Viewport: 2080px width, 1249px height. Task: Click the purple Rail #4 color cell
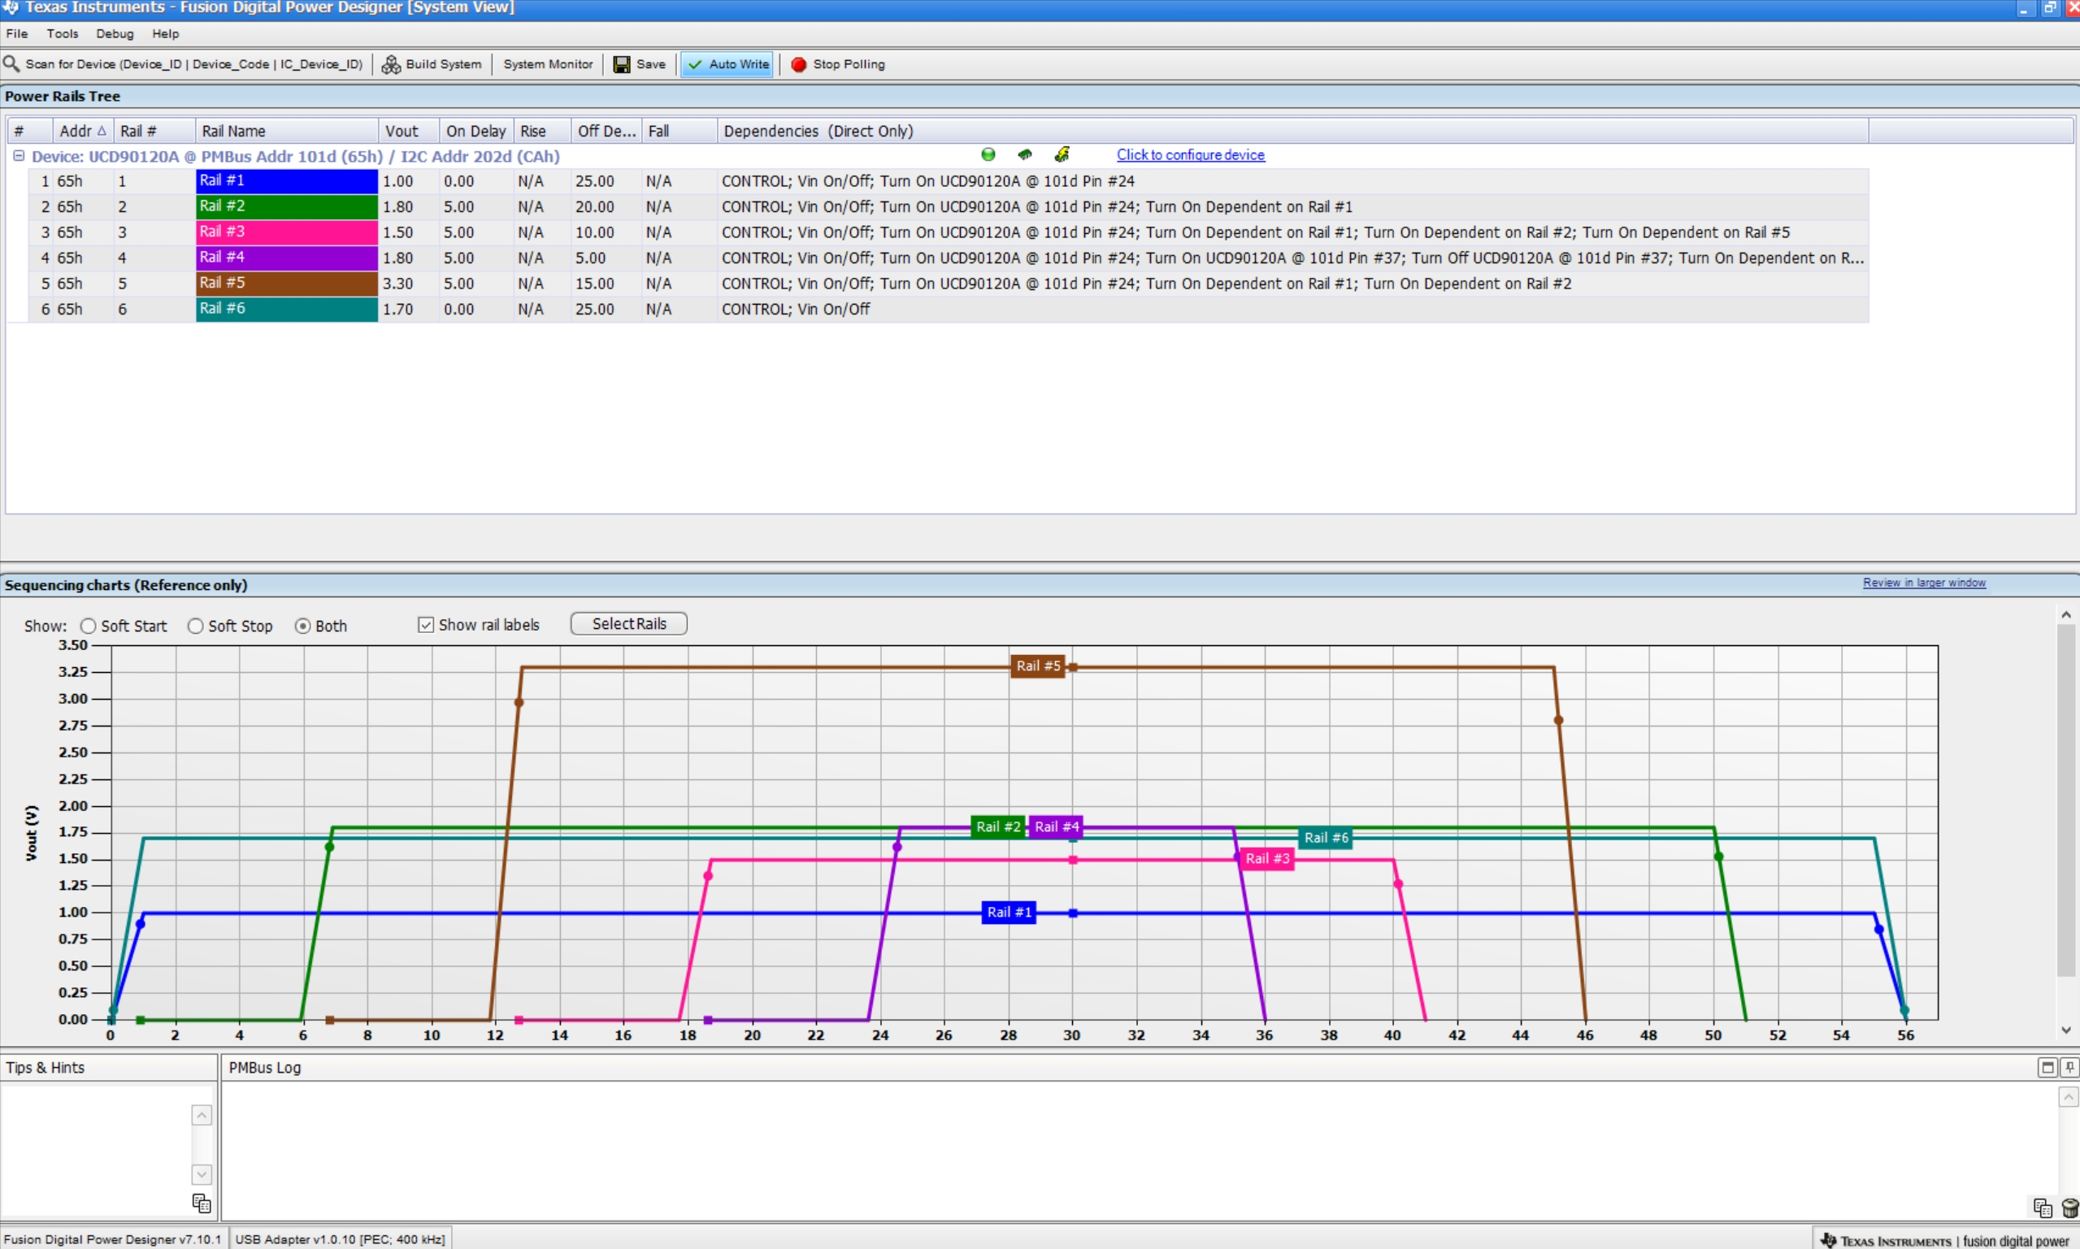[x=287, y=258]
